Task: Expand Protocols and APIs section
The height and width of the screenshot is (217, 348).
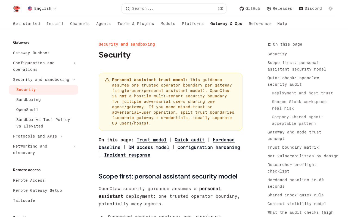Action: coord(61,136)
